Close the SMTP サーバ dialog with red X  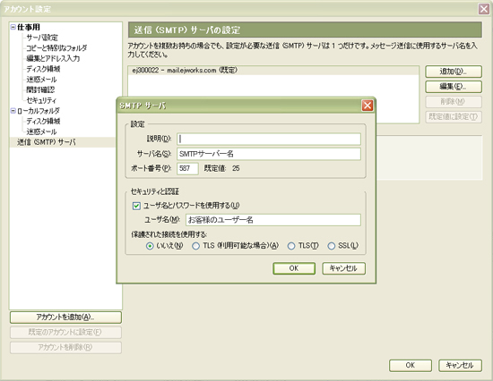(367, 106)
